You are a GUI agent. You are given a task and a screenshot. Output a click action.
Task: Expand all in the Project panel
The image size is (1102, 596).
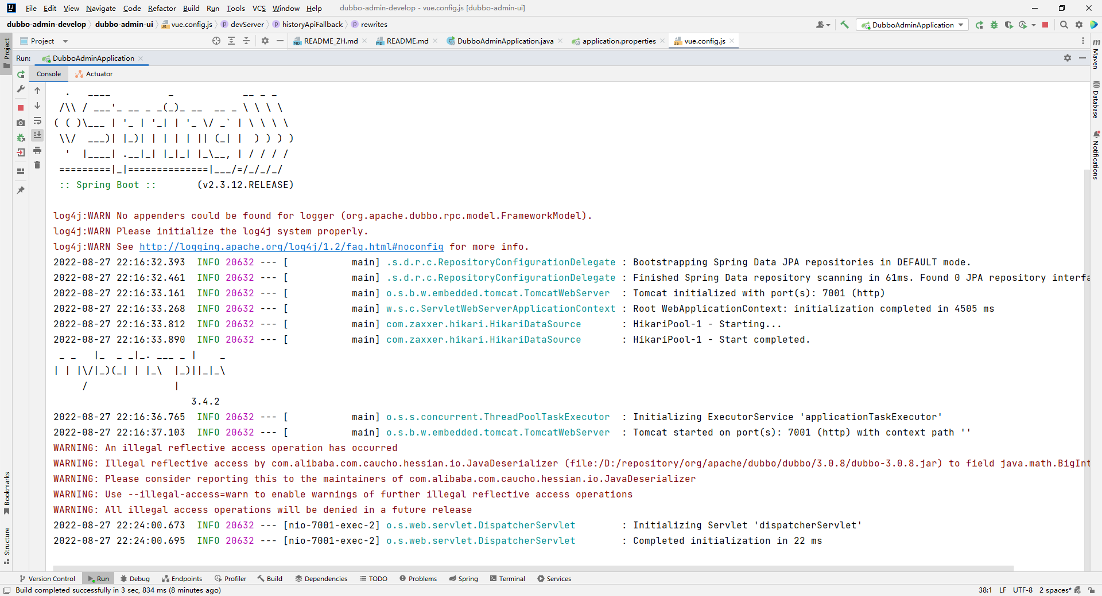pos(231,41)
